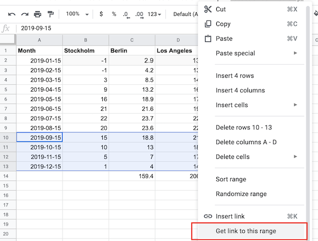Image resolution: width=318 pixels, height=241 pixels.
Task: Open the Default font dropdown
Action: [x=185, y=14]
